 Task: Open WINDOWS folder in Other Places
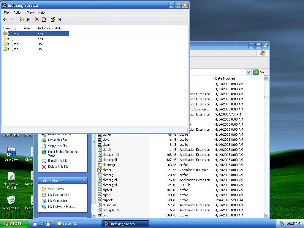(56, 189)
